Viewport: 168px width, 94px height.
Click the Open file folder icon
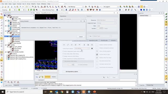(x=5, y=7)
